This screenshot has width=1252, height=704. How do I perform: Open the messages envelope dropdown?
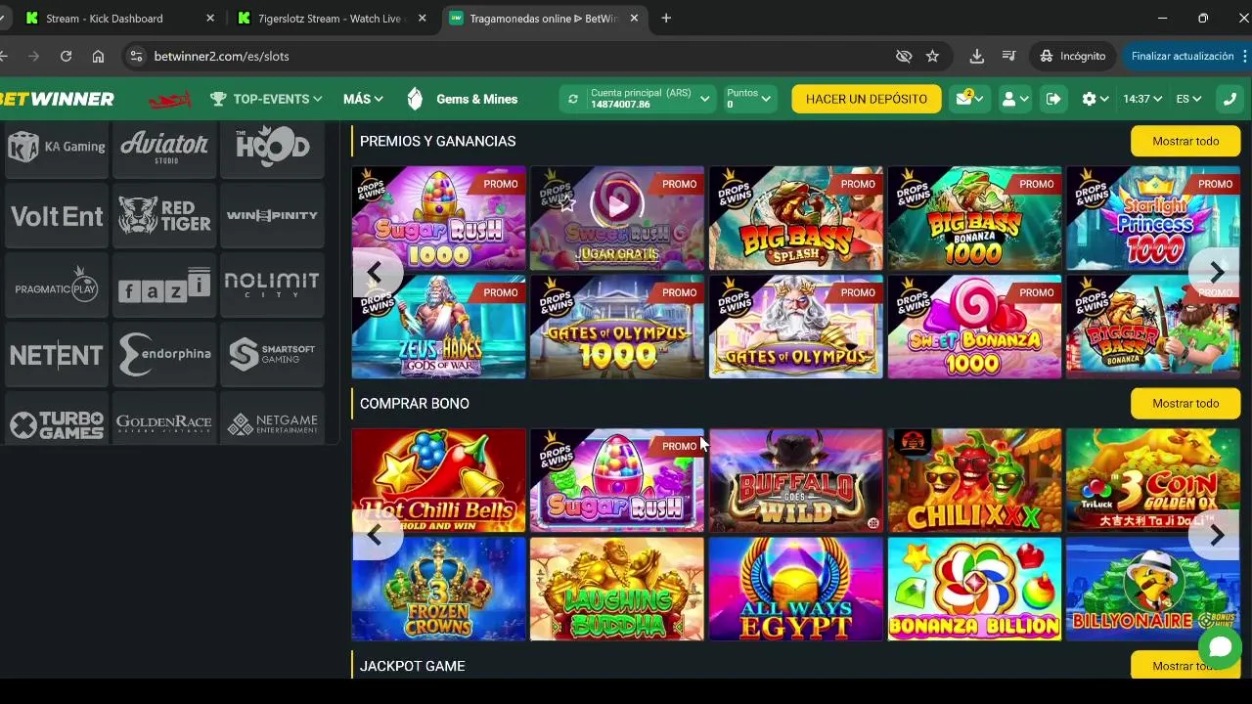(970, 99)
